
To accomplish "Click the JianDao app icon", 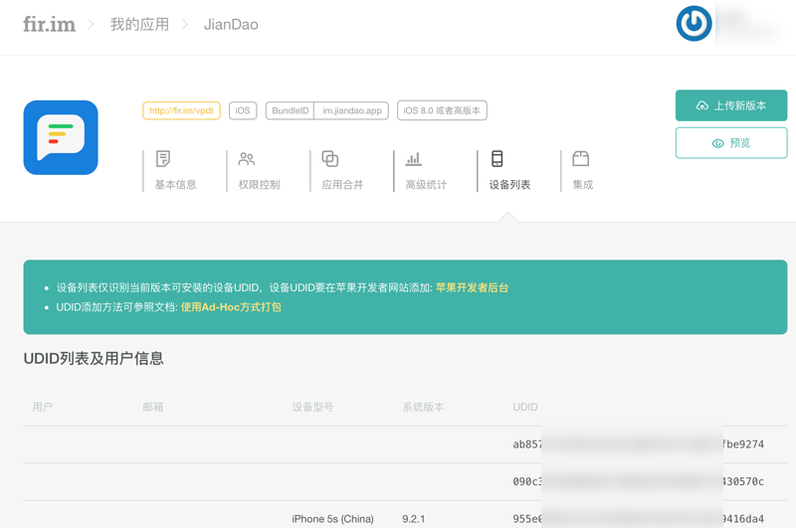I will [61, 137].
